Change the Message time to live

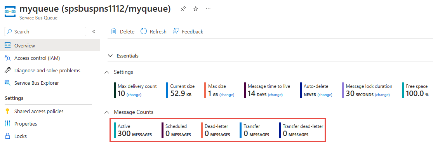tap(275, 95)
